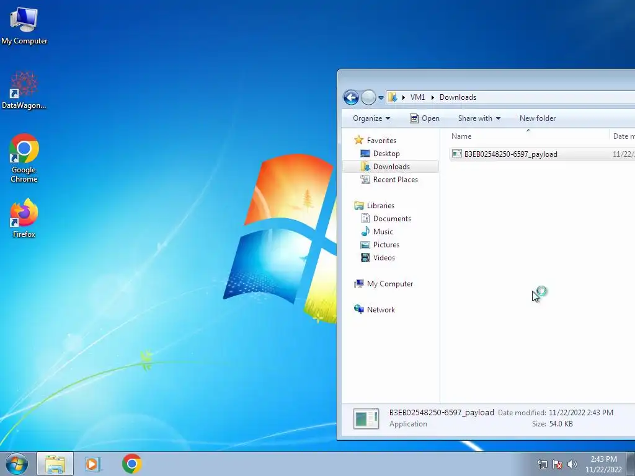The width and height of the screenshot is (635, 476).
Task: Click the Explorer Forward navigation arrow
Action: [x=368, y=97]
